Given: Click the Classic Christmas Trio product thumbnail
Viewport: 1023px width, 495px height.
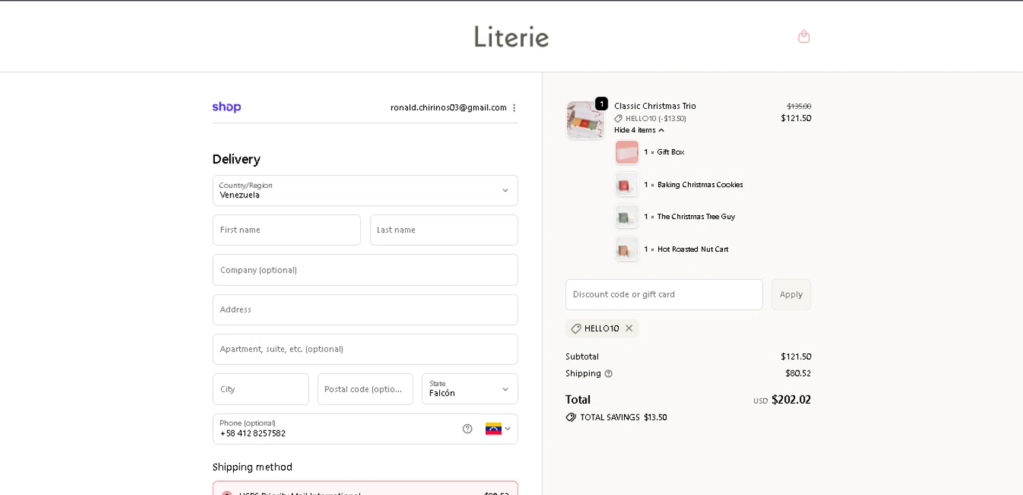Looking at the screenshot, I should coord(585,120).
